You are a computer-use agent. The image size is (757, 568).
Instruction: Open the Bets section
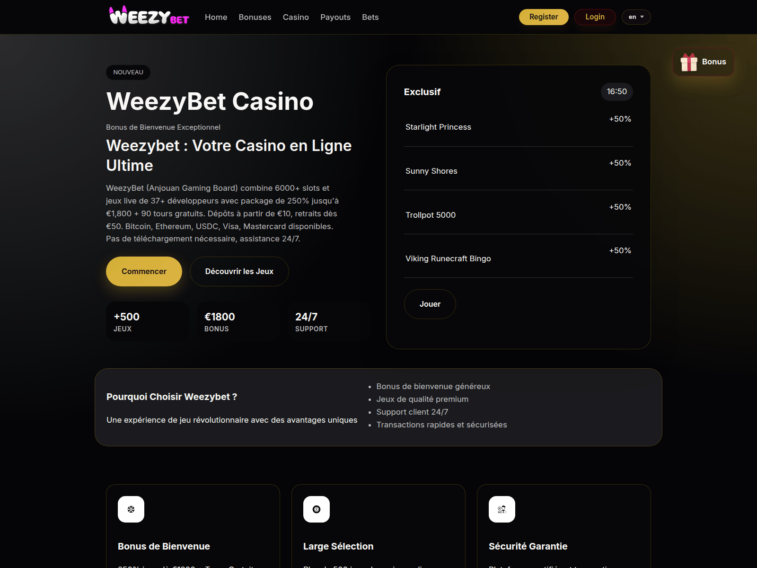click(x=370, y=17)
